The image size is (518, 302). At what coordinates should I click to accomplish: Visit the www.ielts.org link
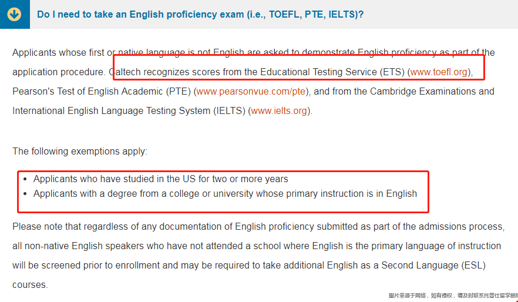pos(279,110)
